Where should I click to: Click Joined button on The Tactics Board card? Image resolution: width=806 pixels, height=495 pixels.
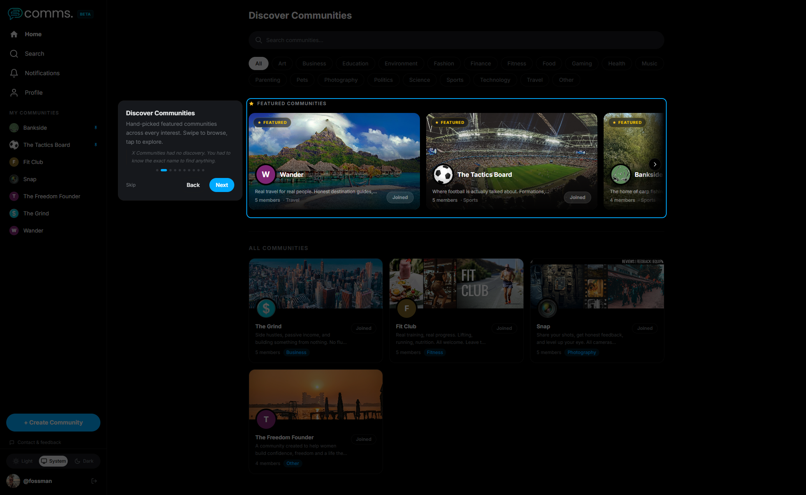point(578,197)
